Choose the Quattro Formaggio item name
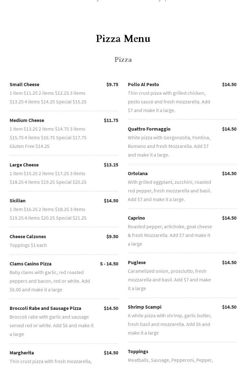 tap(149, 129)
